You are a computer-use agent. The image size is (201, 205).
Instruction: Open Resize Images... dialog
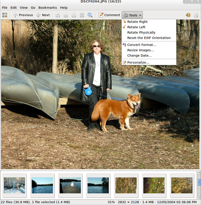pos(149,50)
